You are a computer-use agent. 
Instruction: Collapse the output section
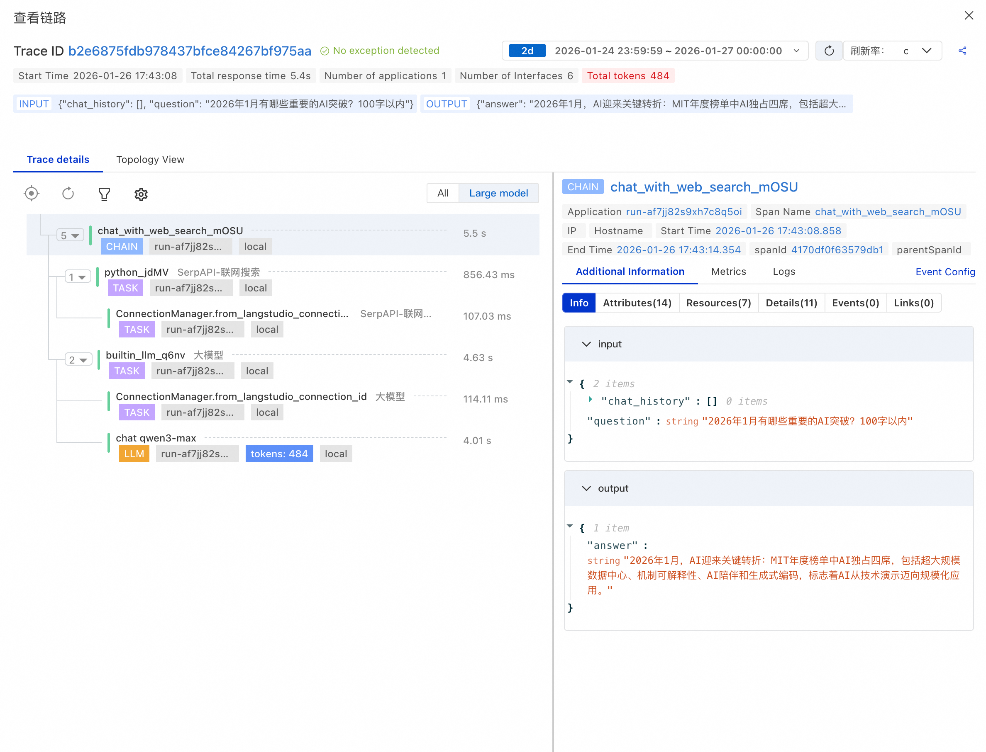click(x=586, y=488)
